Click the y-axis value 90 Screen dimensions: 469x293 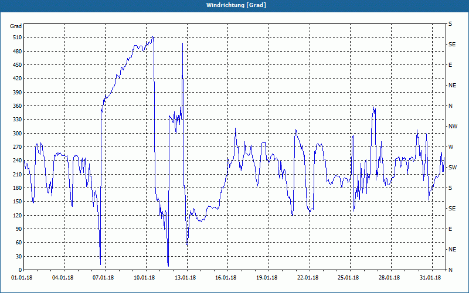click(x=19, y=229)
